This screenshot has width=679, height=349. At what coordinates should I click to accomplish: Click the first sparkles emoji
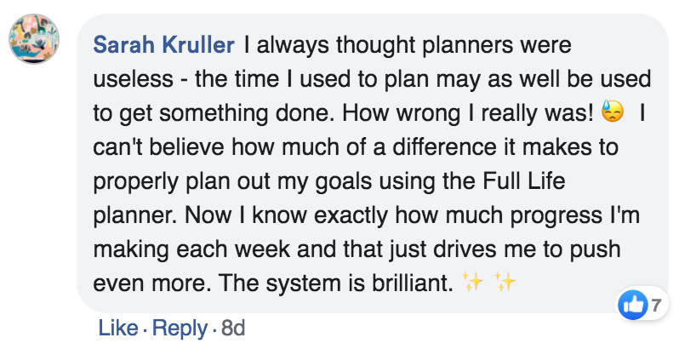[x=473, y=282]
